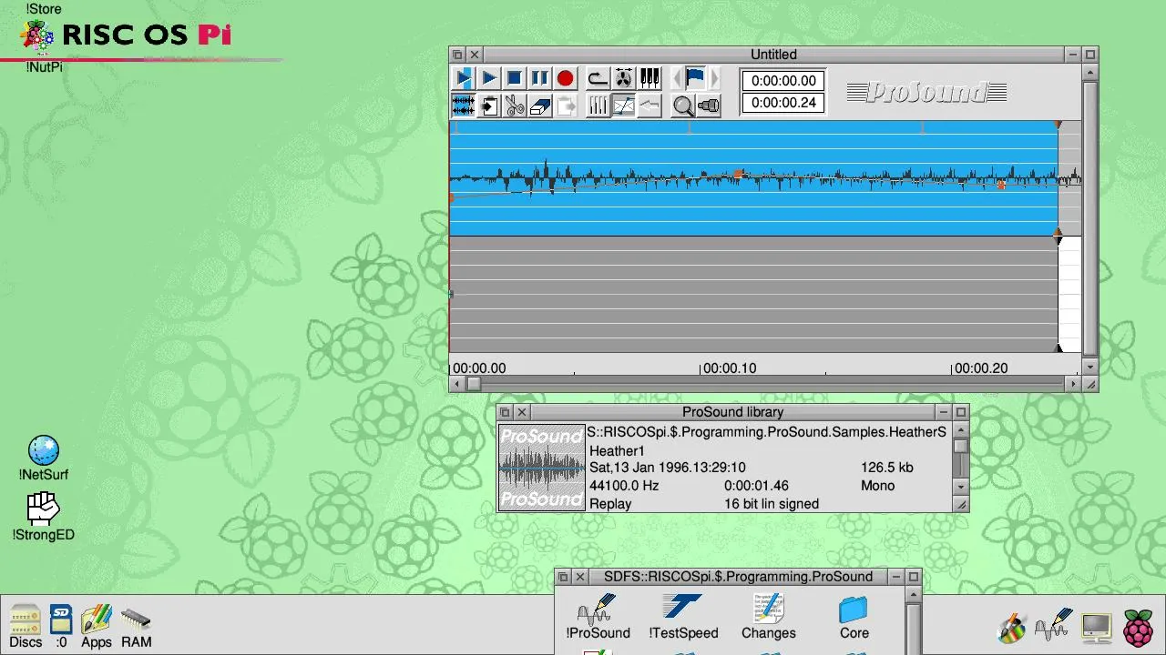This screenshot has height=655, width=1166.
Task: Click the waveform sample view icon
Action: click(463, 106)
